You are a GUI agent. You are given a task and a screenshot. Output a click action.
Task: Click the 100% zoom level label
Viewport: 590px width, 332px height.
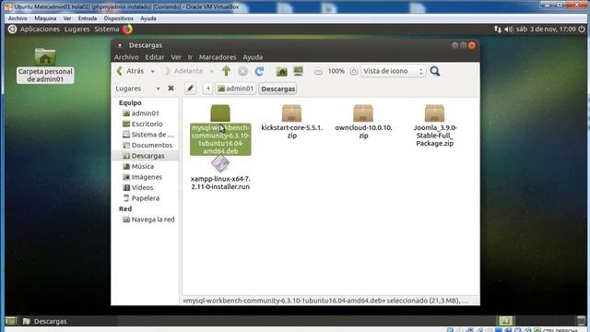336,71
